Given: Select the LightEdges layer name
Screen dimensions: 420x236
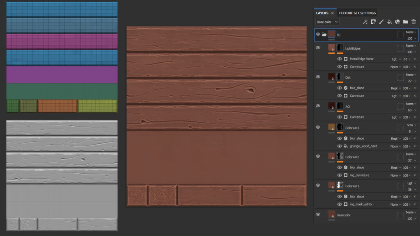Looking at the screenshot, I should pyautogui.click(x=353, y=49).
